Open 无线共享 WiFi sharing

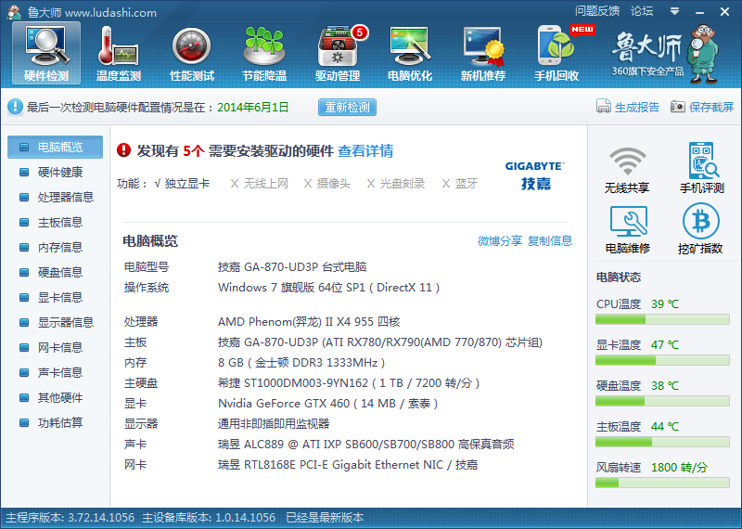(627, 170)
